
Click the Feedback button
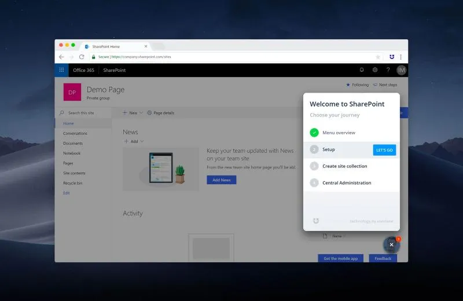point(383,259)
